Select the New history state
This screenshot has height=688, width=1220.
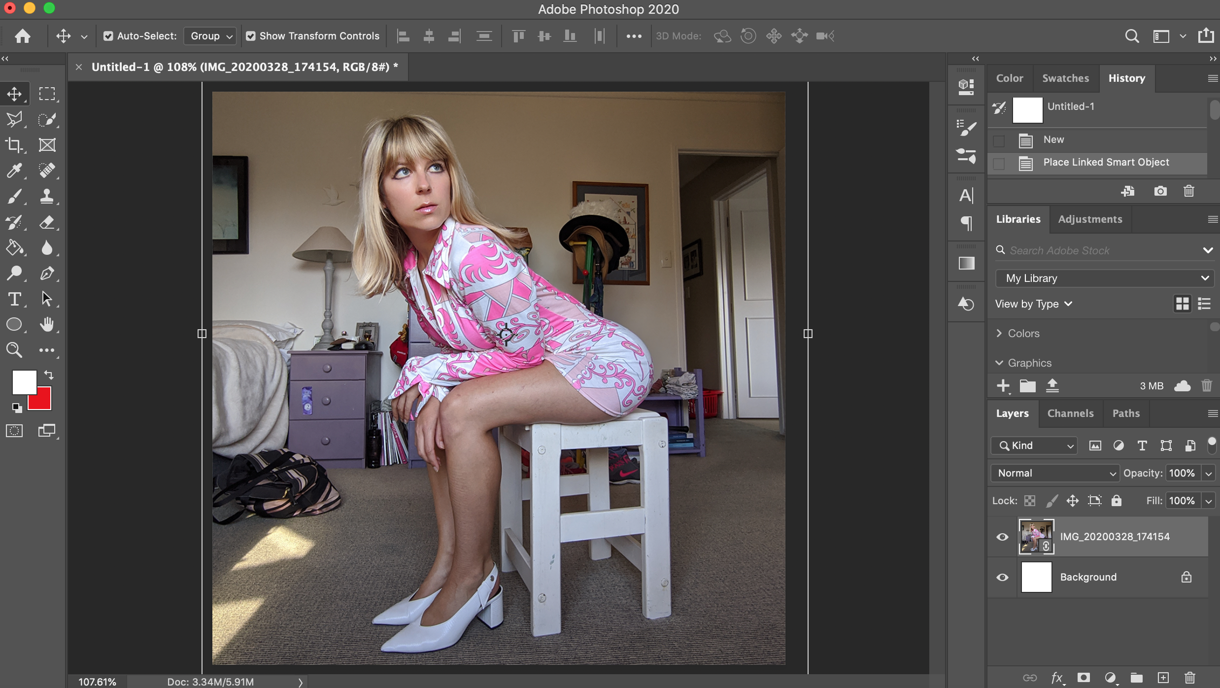click(1053, 140)
